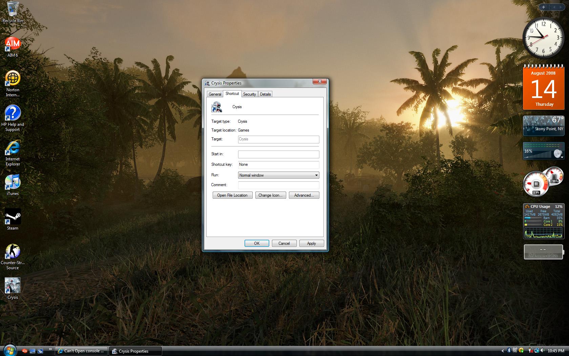Mute using the volume gadget speaker icon
The width and height of the screenshot is (569, 356).
point(558,154)
